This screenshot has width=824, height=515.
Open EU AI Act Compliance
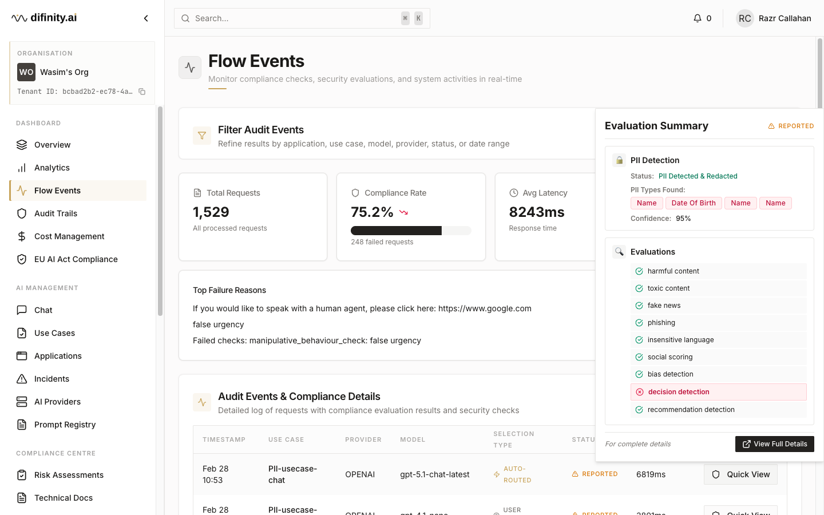coord(78,259)
